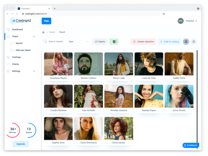This screenshot has height=156, width=208.
Task: Click the browser address bar
Action: [x=93, y=14]
